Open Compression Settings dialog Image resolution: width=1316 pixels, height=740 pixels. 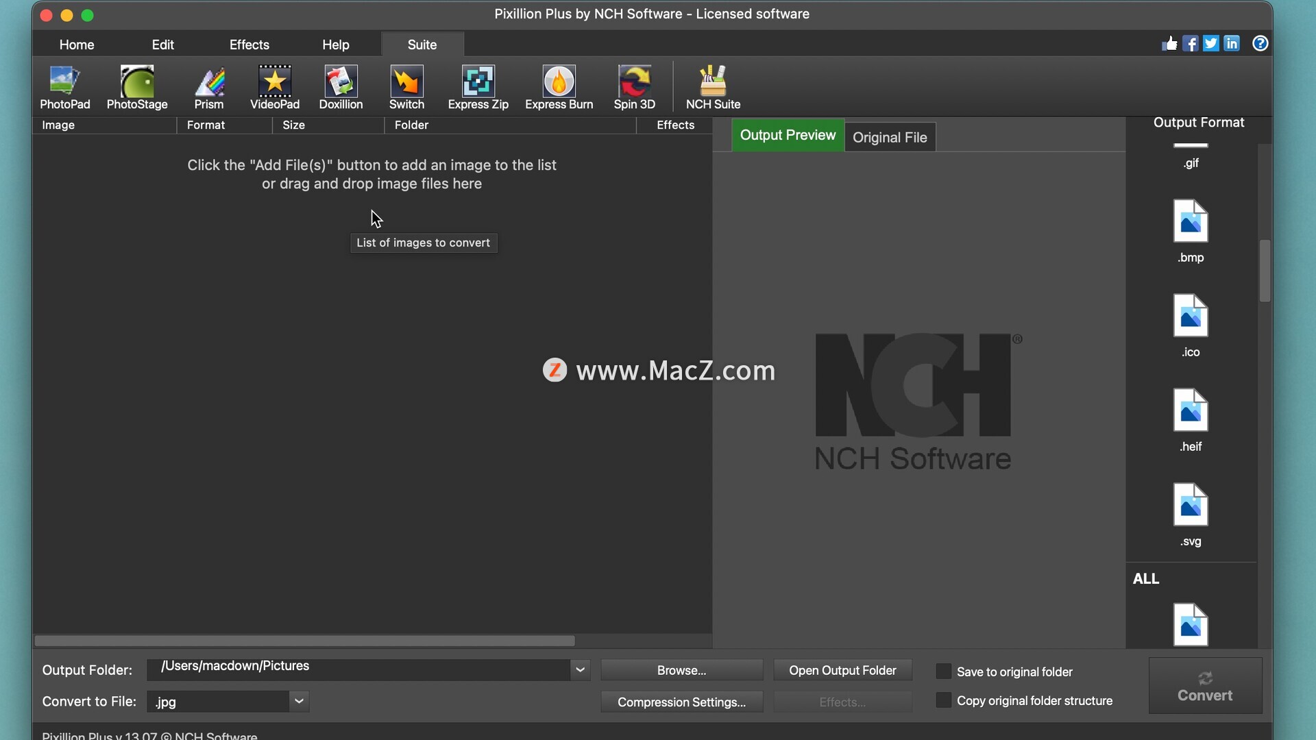(x=681, y=702)
